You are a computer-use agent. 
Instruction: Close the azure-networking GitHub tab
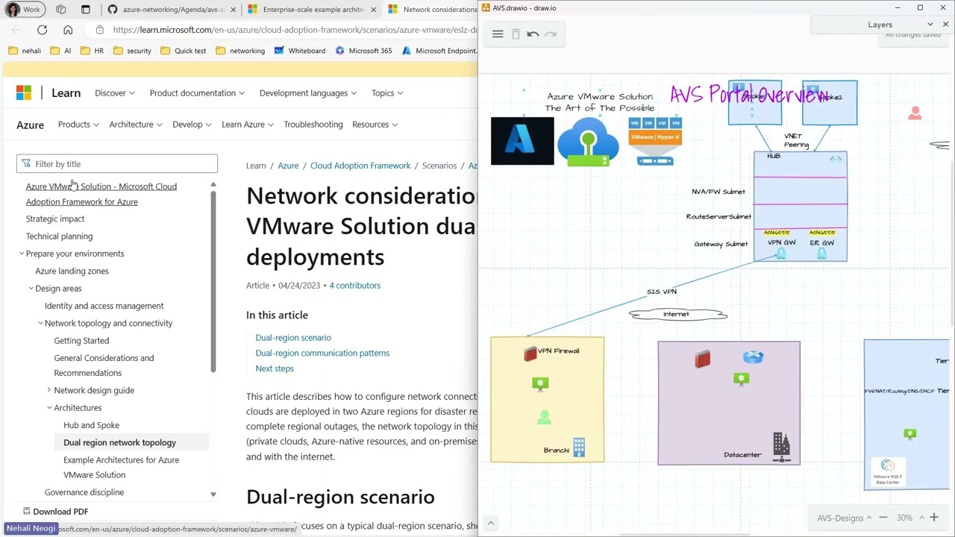tap(234, 10)
